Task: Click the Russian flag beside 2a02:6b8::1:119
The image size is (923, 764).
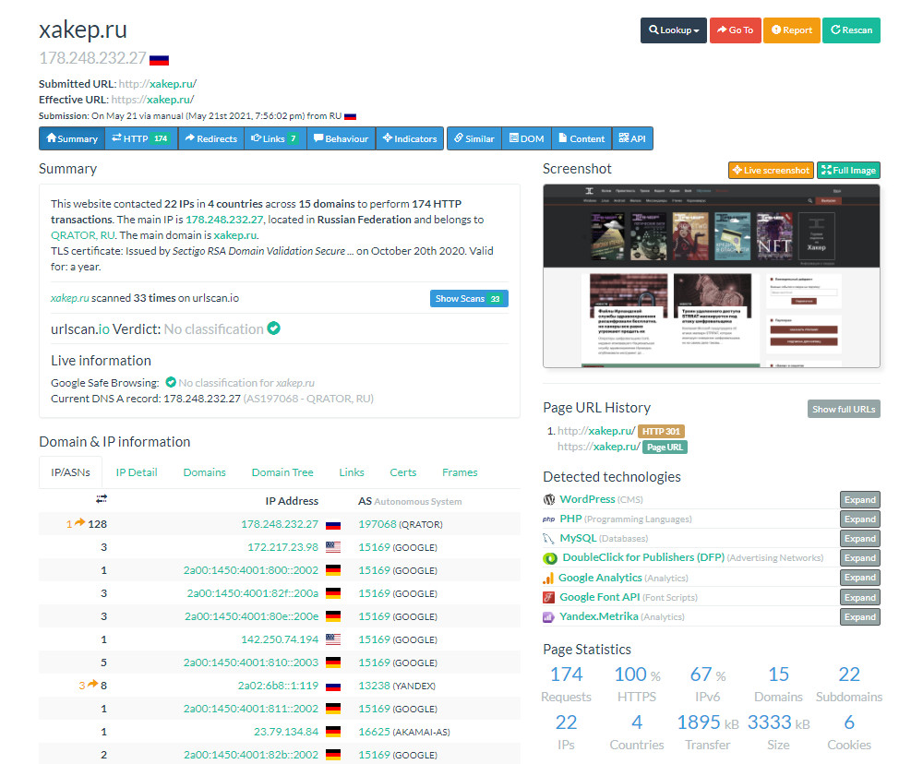Action: (x=333, y=686)
